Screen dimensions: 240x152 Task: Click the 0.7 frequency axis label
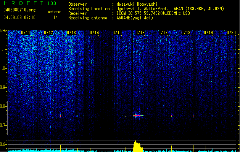coord(3,125)
